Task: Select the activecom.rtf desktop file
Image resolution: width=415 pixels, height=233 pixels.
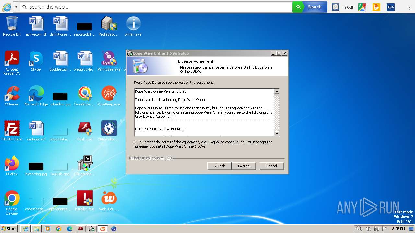Action: (x=36, y=26)
